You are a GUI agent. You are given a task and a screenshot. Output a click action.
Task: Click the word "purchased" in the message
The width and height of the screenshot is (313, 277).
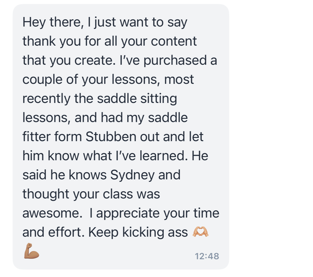(x=175, y=60)
